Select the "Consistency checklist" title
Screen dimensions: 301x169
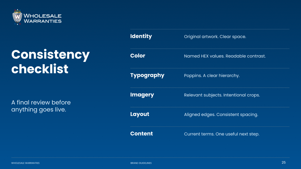pyautogui.click(x=51, y=62)
